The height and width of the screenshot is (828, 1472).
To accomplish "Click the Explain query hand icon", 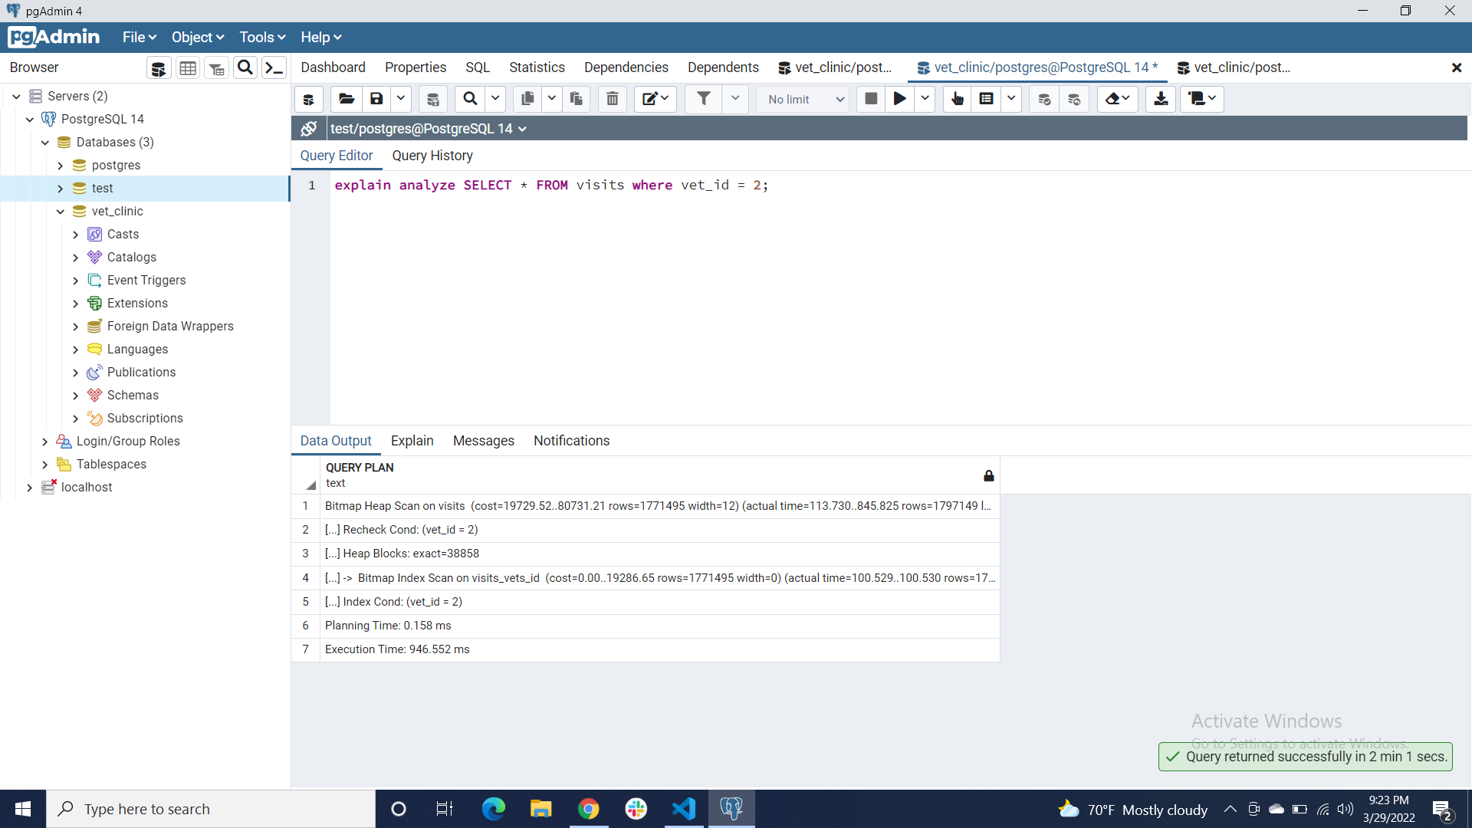I will tap(957, 99).
